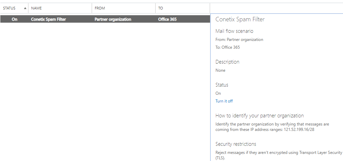
Task: Click Office 365 cell in connector row
Action: [x=167, y=19]
